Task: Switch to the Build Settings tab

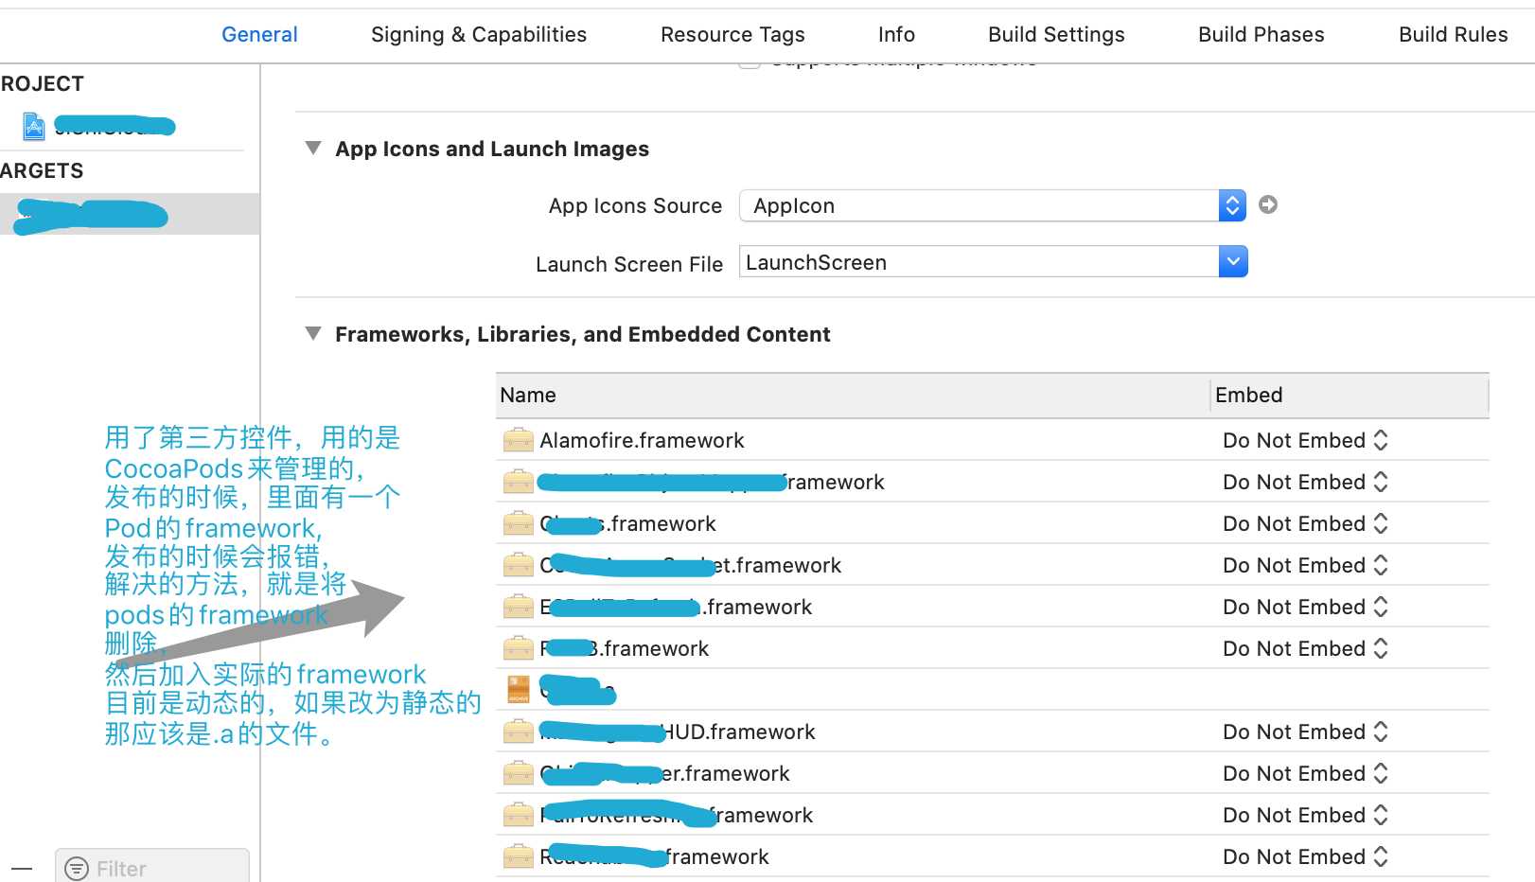Action: [1056, 35]
